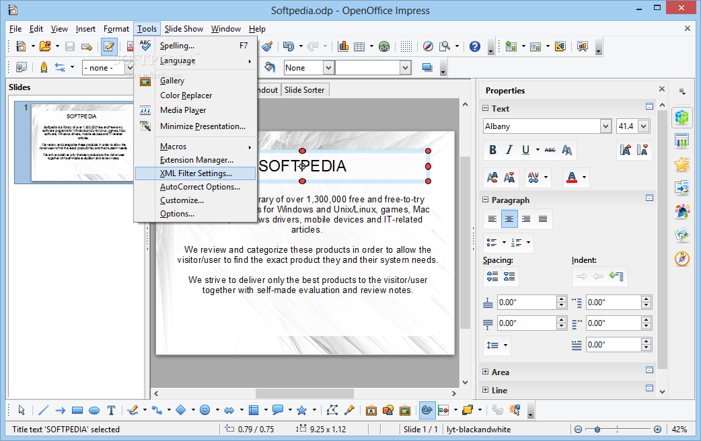This screenshot has height=441, width=701.
Task: Open font color dropdown arrow
Action: [585, 177]
